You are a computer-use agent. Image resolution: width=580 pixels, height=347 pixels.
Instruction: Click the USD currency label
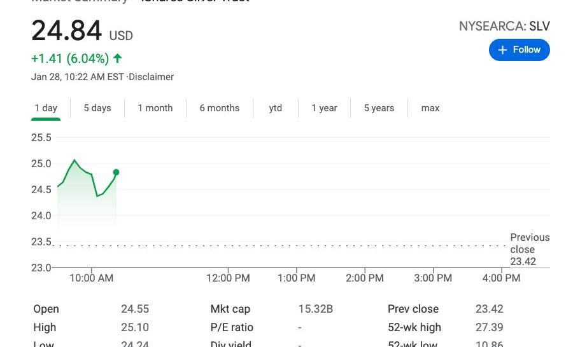(x=121, y=36)
